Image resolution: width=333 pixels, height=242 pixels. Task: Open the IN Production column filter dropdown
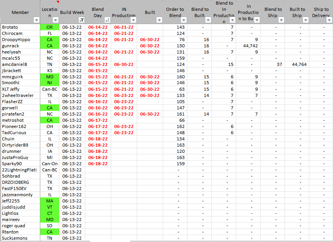(133, 20)
